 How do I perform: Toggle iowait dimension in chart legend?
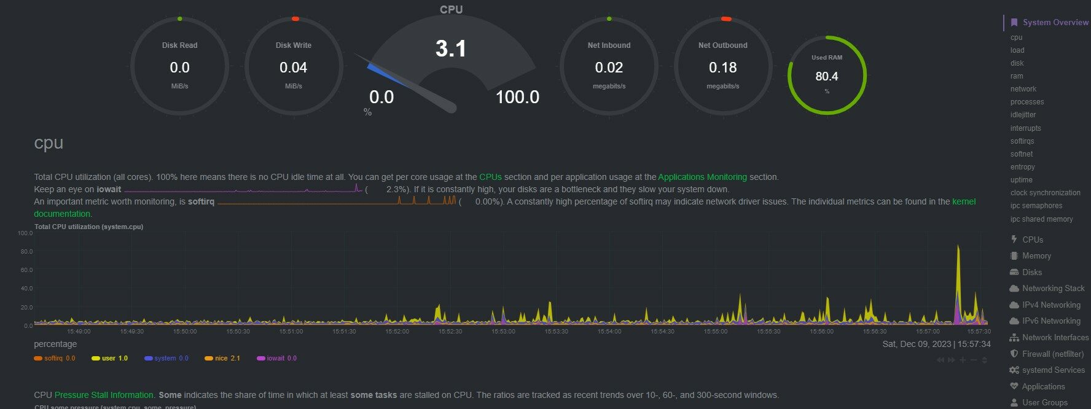tap(277, 358)
